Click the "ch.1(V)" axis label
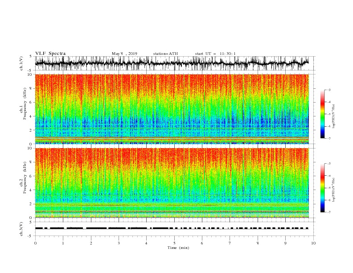This screenshot has height=273, width=353. 21,63
